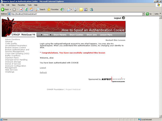Viewport: 162px width, 121px height.
Task: Click the green Refresh toolbar icon
Action: [x=26, y=9]
